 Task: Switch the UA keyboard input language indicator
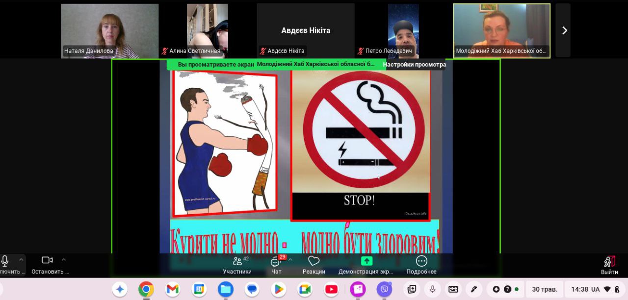pos(595,289)
